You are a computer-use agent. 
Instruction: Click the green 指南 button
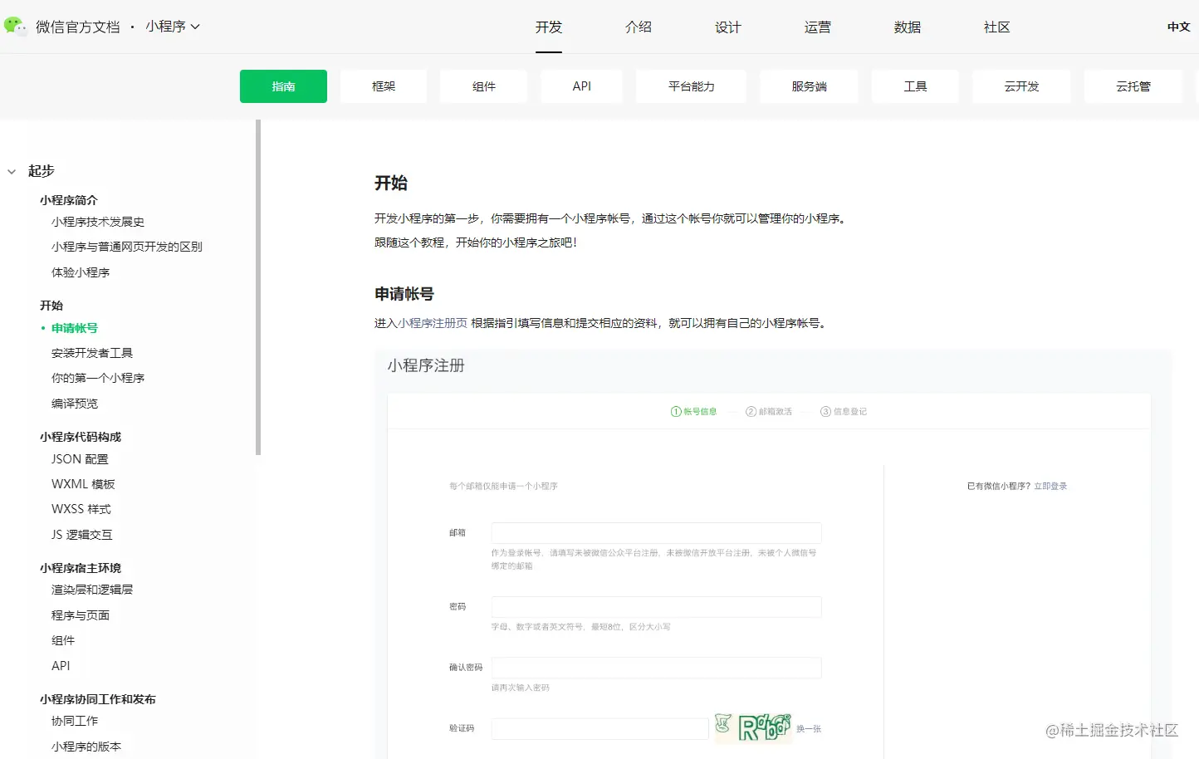(x=283, y=86)
